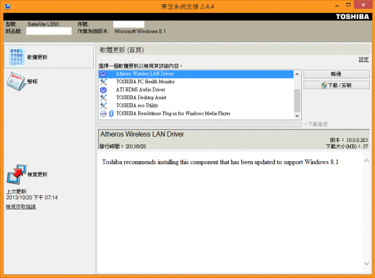Click the application icon in the title bar

point(8,6)
